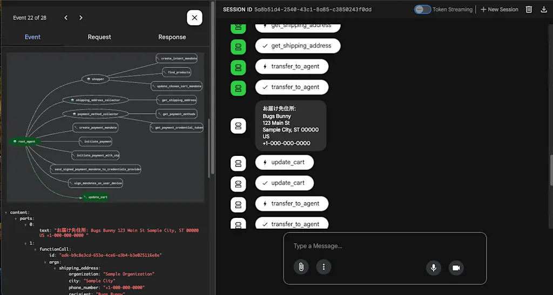Image resolution: width=553 pixels, height=295 pixels.
Task: Click the update_chosen_cart_mandate tool node
Action: (x=177, y=86)
